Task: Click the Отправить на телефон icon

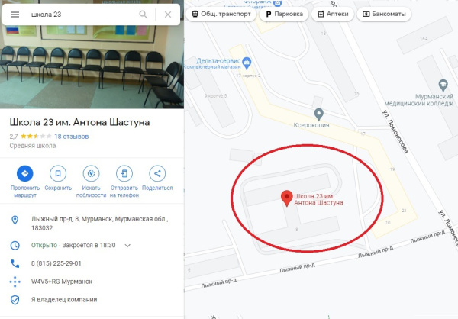Action: [x=124, y=173]
